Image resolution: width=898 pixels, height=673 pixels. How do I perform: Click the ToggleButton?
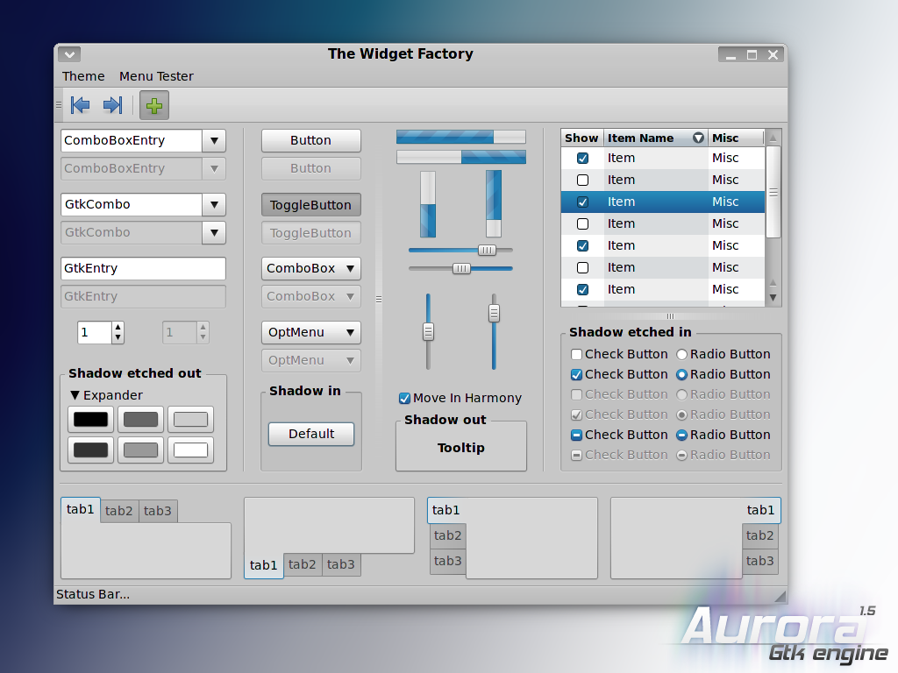pyautogui.click(x=311, y=205)
